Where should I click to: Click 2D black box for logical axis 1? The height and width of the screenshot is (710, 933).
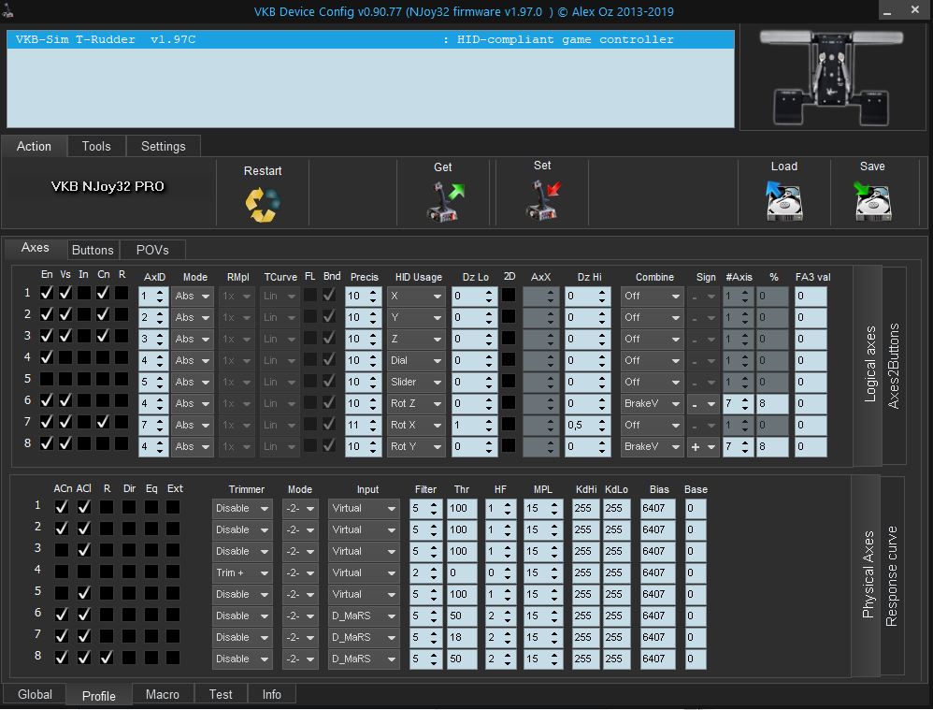click(509, 295)
